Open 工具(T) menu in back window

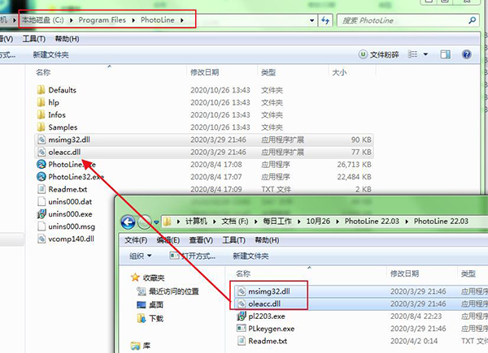coord(34,39)
